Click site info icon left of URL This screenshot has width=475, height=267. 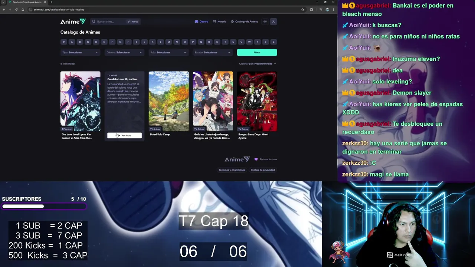pos(30,10)
